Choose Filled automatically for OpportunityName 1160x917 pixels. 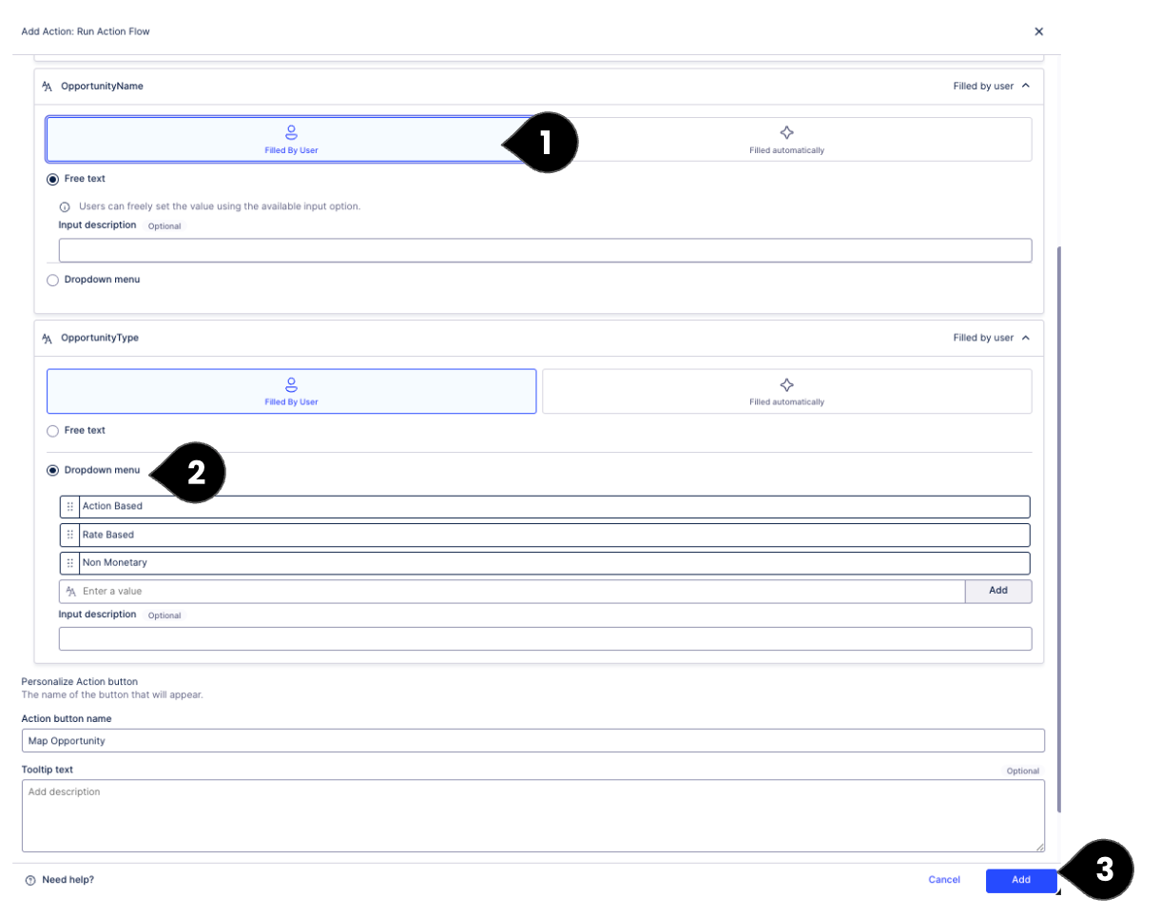786,139
